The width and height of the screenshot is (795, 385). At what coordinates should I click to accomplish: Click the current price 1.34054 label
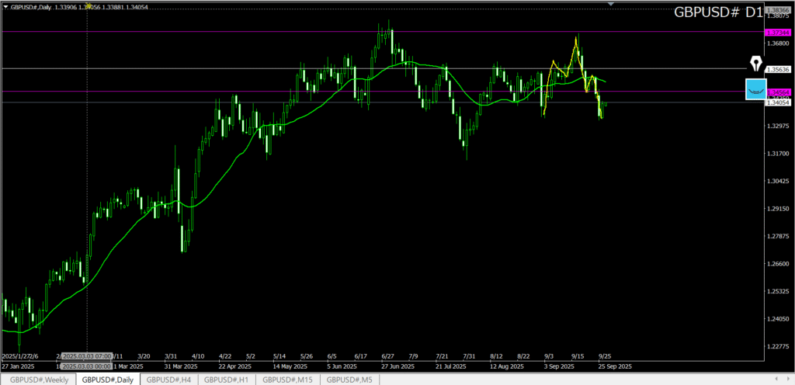[777, 102]
